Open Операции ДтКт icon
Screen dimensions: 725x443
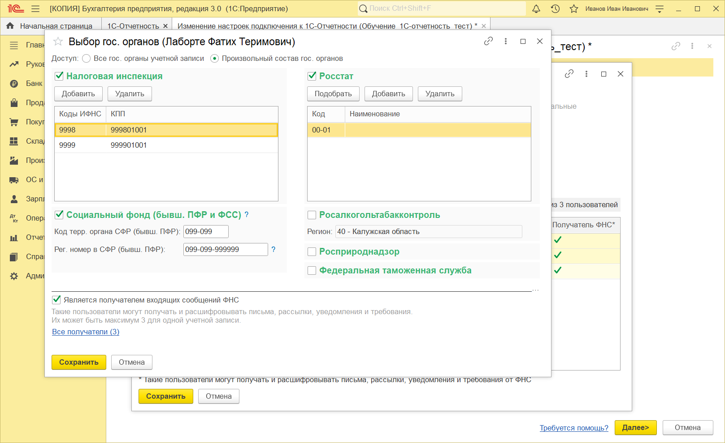(x=14, y=218)
